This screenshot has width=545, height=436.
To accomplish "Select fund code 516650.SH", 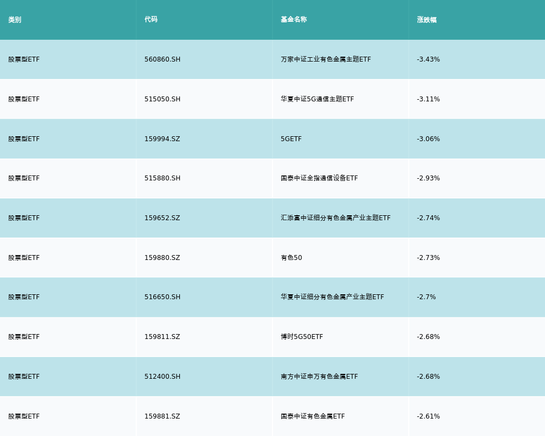I will tap(162, 297).
